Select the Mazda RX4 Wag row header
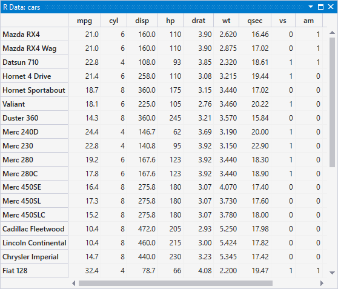 [35, 48]
